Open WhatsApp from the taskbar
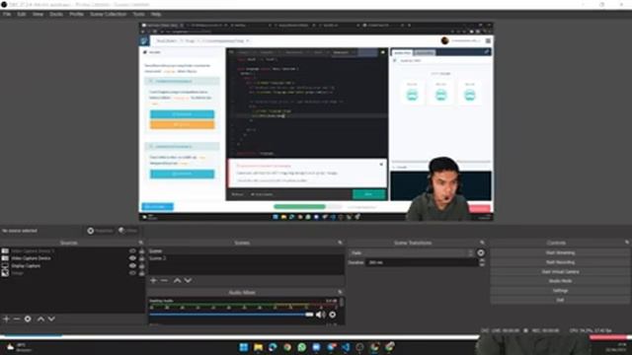632x355 pixels. tap(301, 347)
